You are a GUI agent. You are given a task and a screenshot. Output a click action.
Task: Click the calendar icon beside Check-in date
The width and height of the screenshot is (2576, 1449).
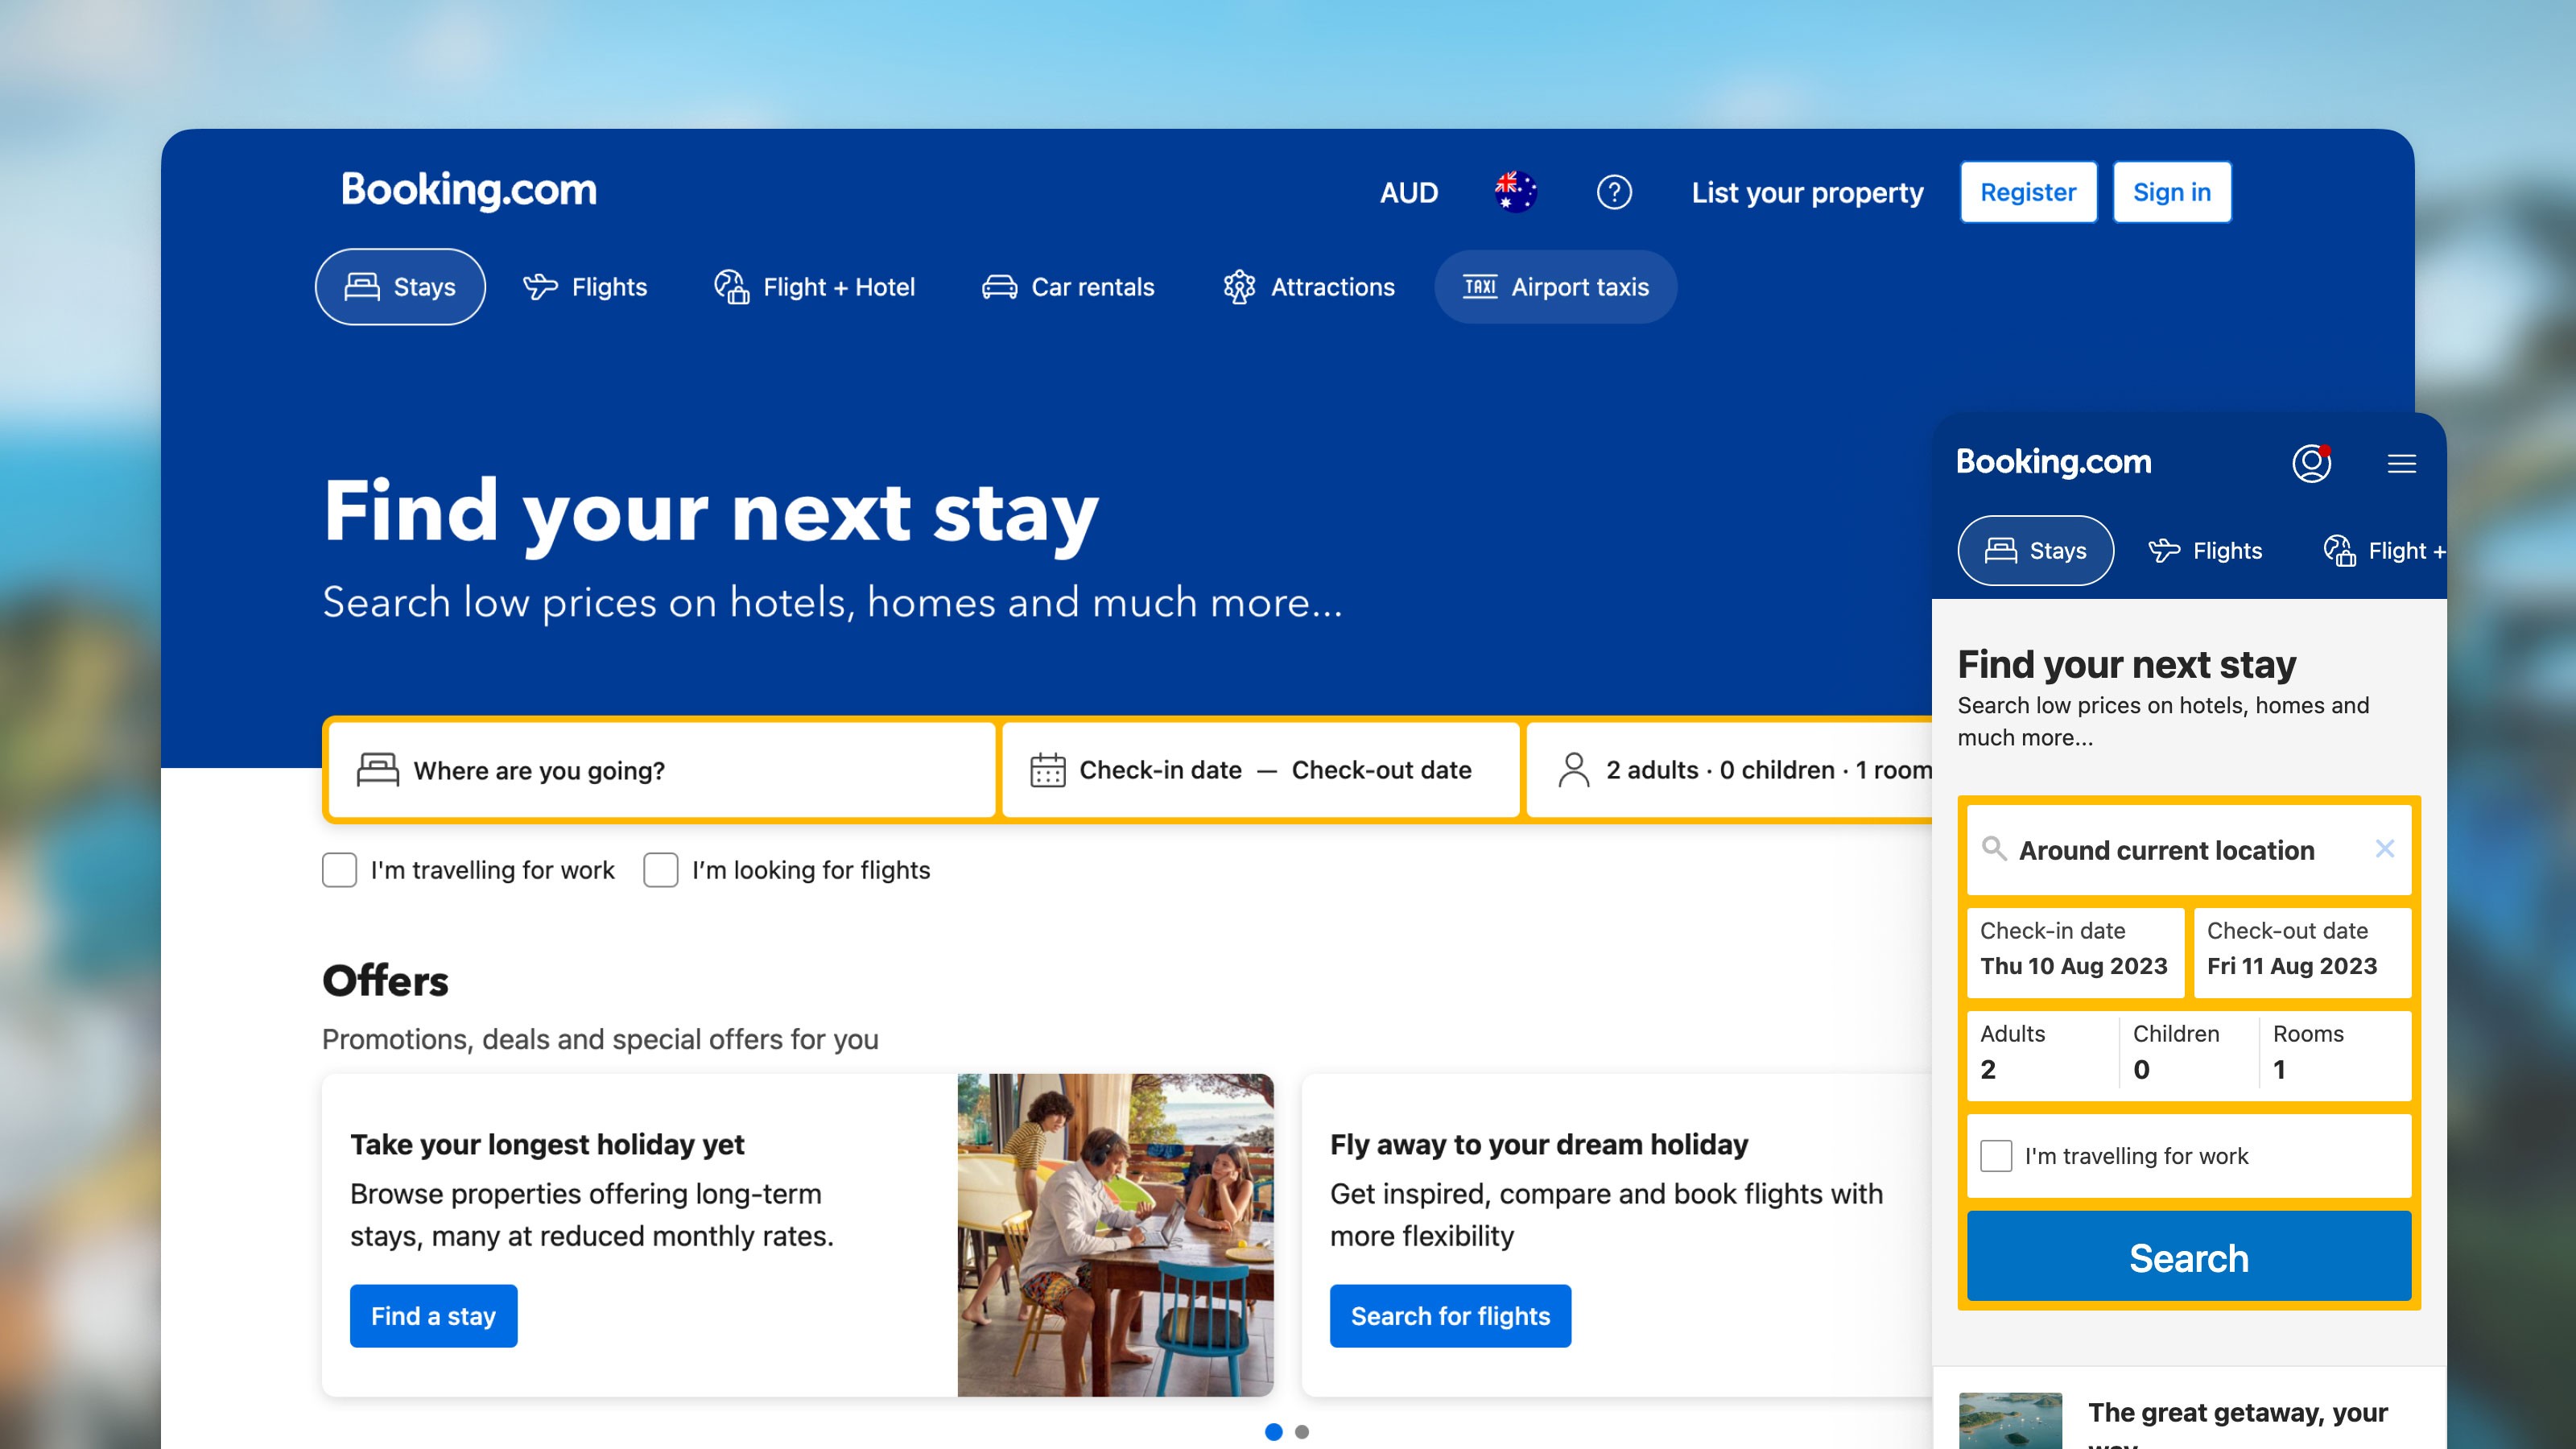click(1047, 770)
